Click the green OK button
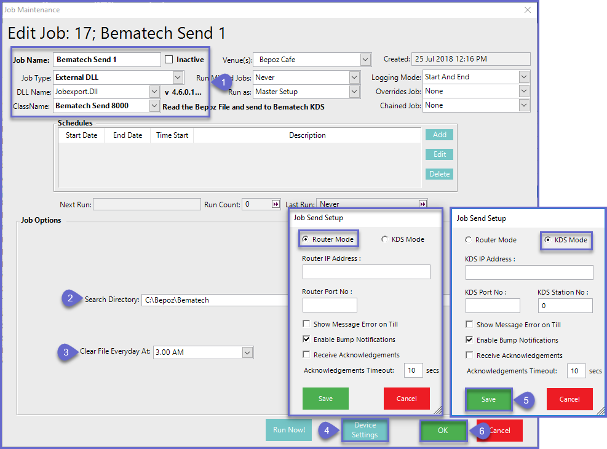 [x=443, y=431]
